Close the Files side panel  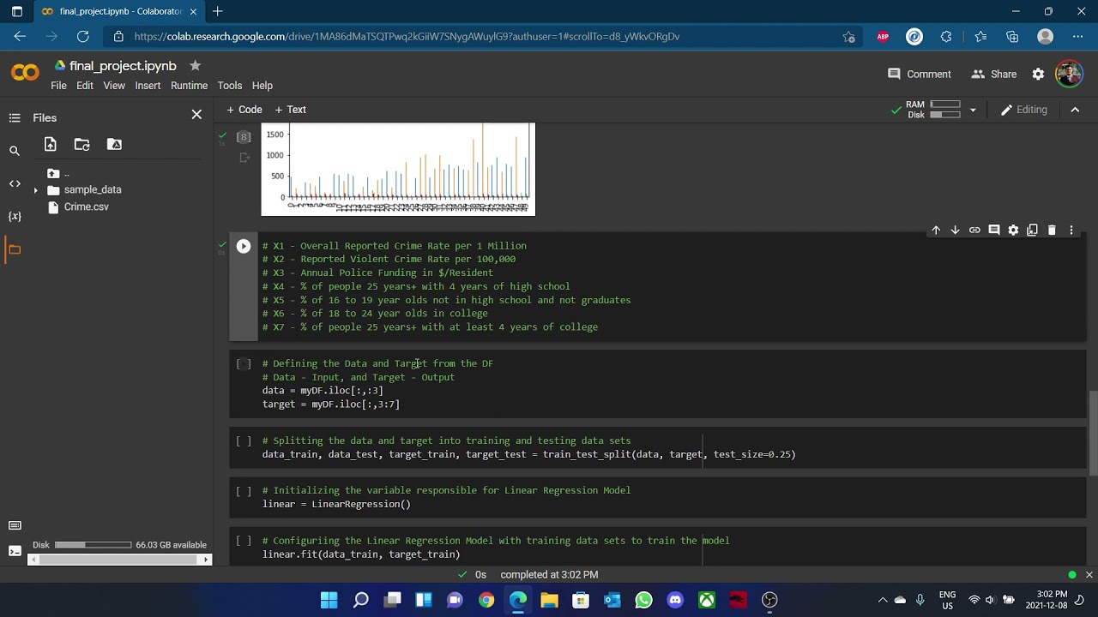point(196,114)
